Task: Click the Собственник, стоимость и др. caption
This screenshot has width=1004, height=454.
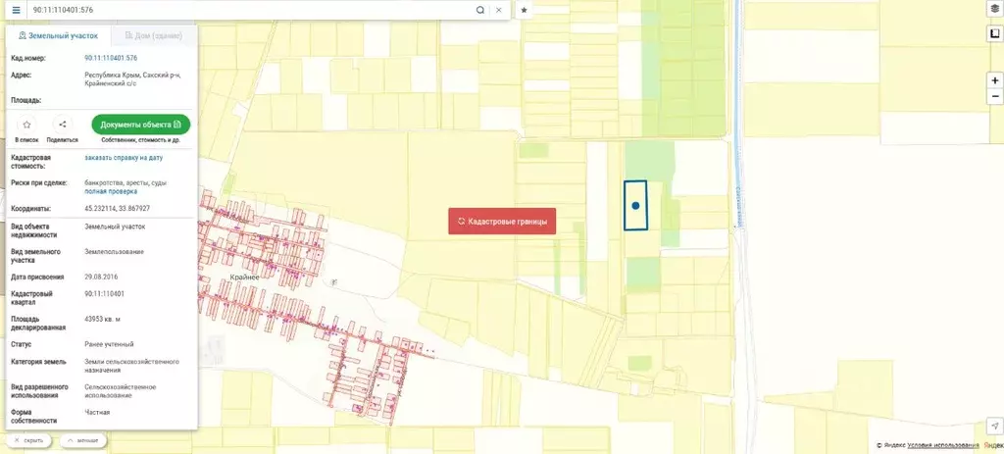Action: (x=141, y=139)
